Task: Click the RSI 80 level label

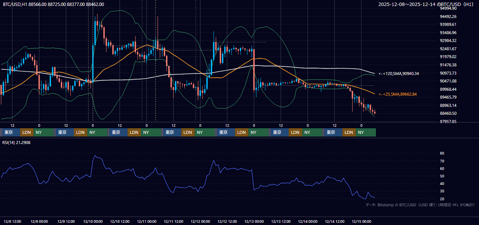Action: (x=442, y=153)
